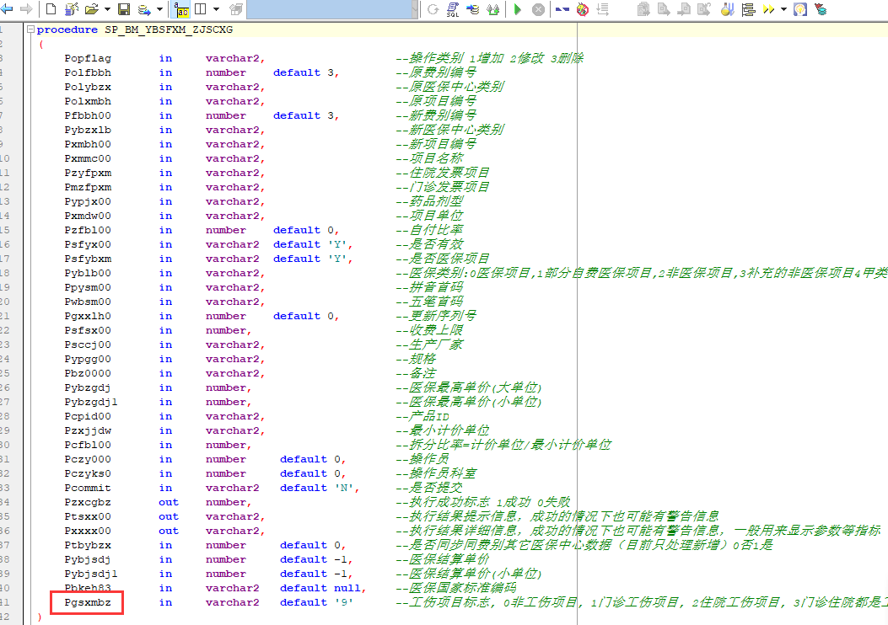Click the Polybzx parameter name
The width and height of the screenshot is (888, 625).
(88, 87)
